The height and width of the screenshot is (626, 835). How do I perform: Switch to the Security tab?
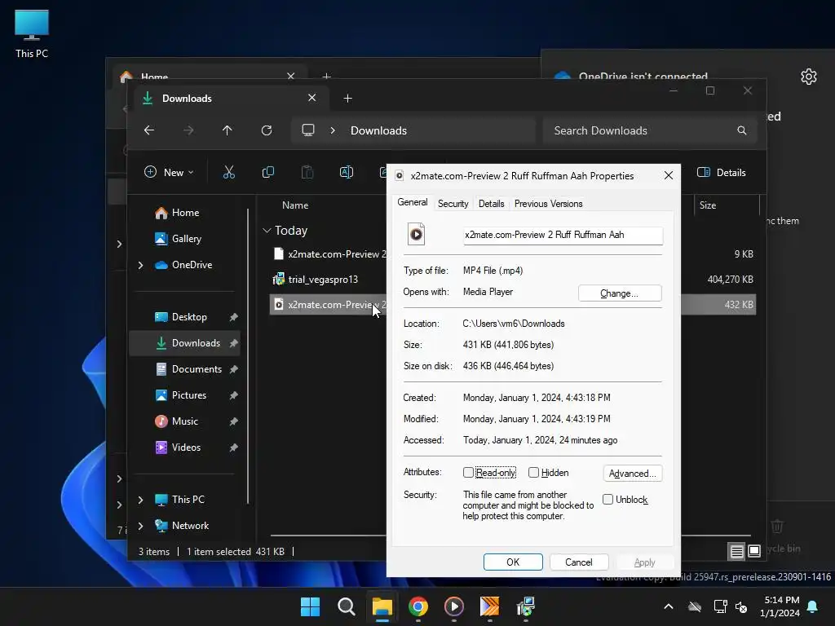click(x=453, y=203)
